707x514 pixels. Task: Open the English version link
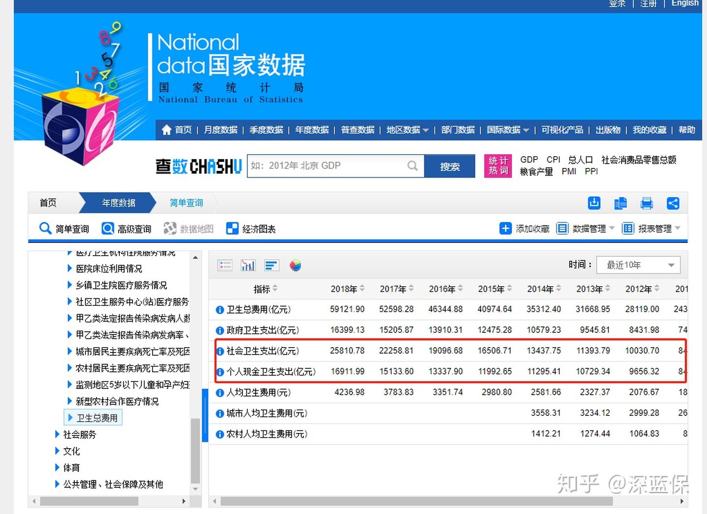[x=684, y=3]
